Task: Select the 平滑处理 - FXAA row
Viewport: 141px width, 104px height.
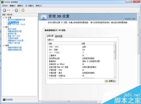Action: [81, 70]
